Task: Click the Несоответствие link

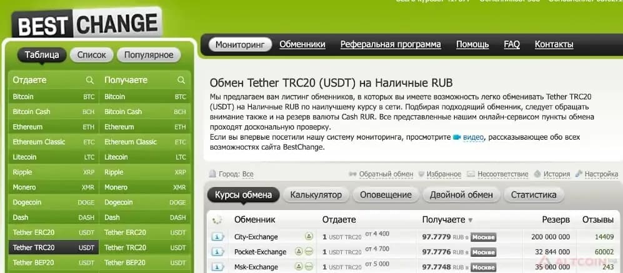Action: click(x=502, y=174)
